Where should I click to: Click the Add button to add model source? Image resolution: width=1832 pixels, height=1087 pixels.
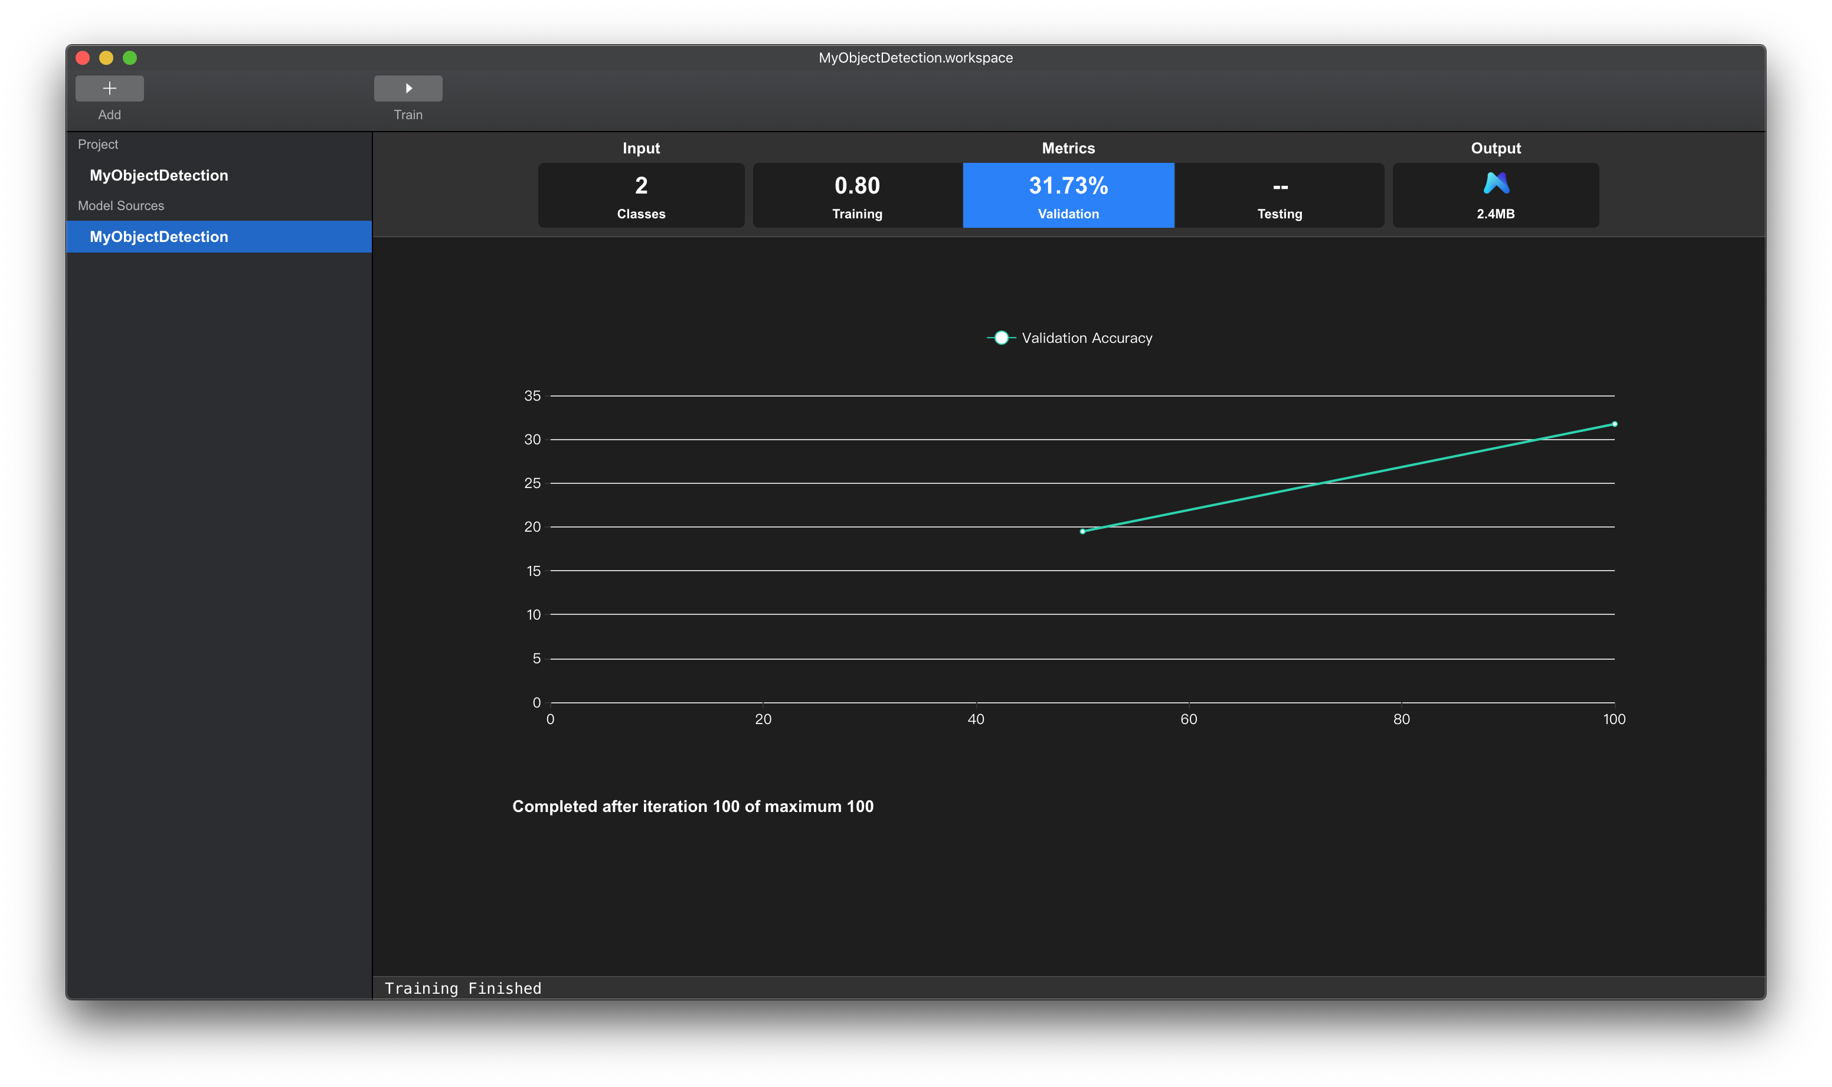[x=109, y=88]
